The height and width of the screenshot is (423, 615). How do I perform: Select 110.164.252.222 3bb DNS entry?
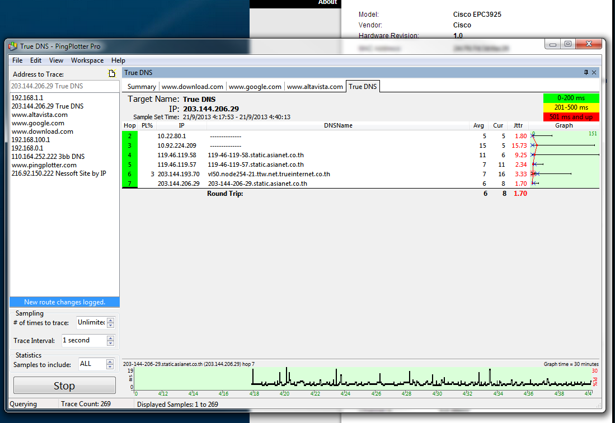48,157
